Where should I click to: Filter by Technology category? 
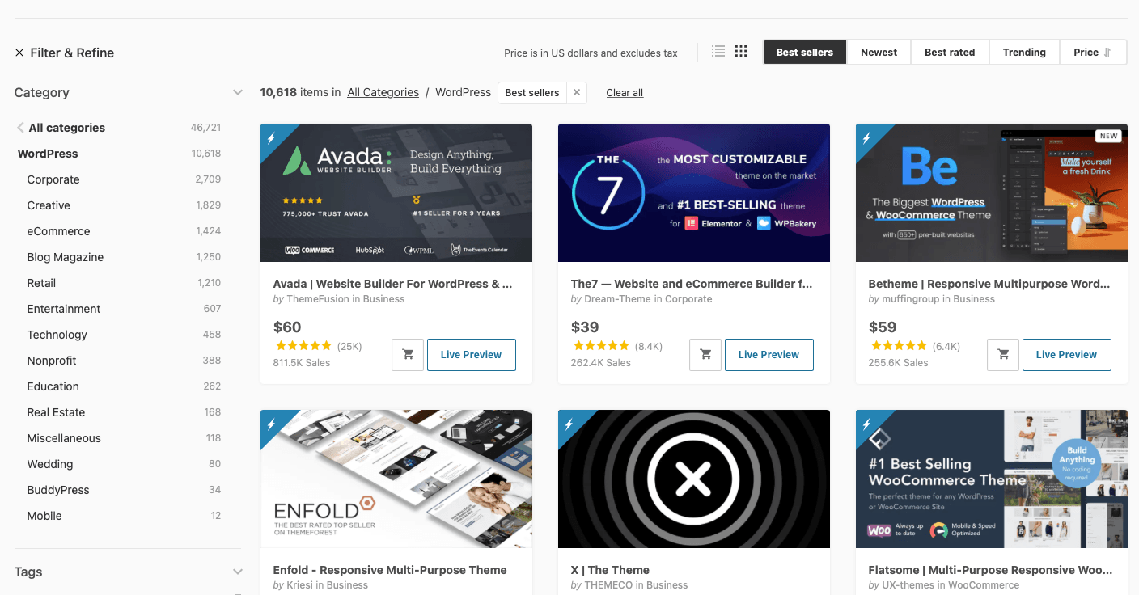tap(57, 335)
